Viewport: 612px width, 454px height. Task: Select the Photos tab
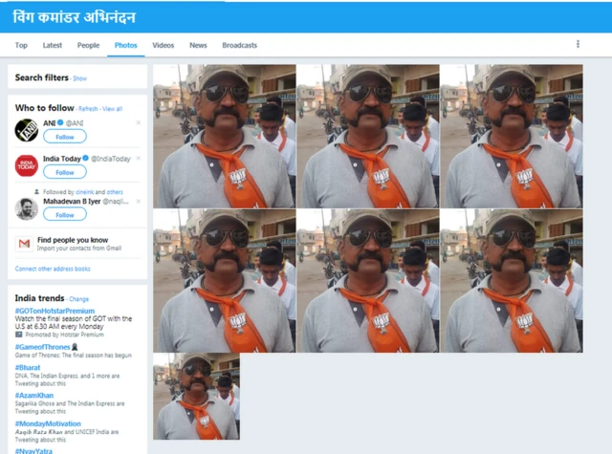pos(125,45)
